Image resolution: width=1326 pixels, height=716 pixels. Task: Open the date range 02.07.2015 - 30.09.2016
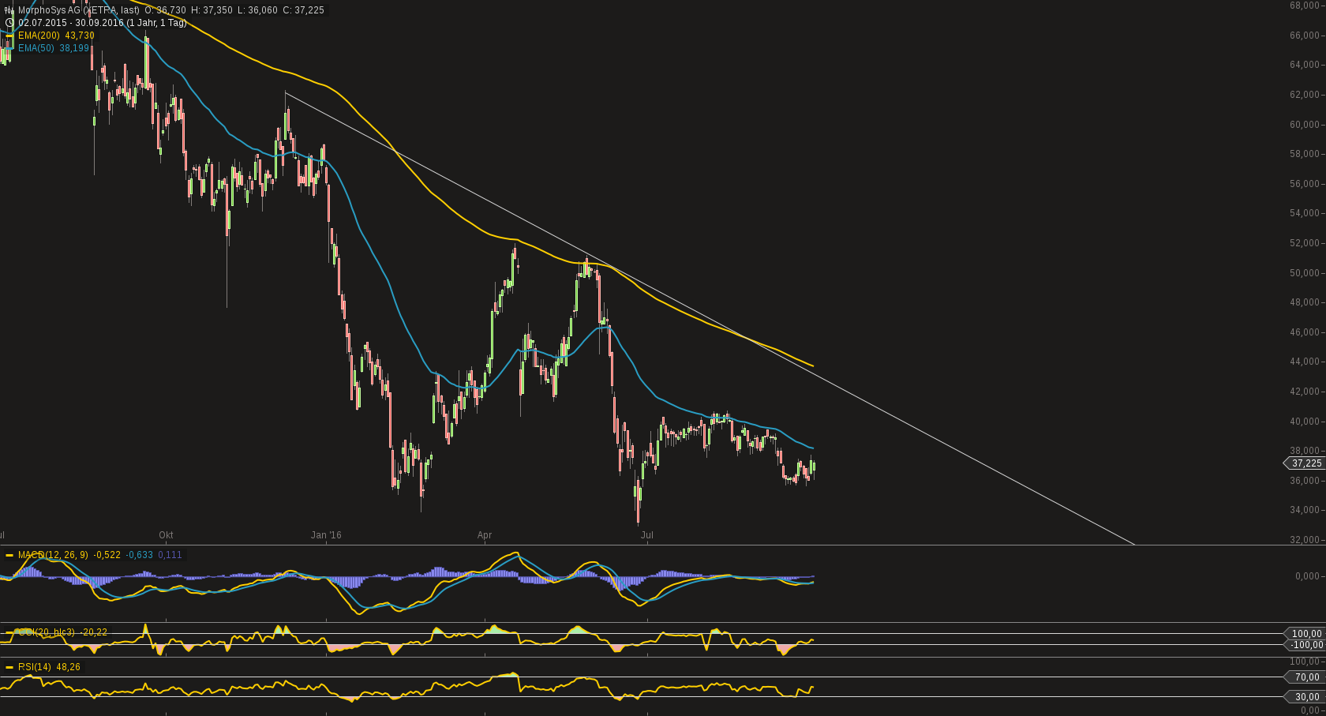coord(71,24)
